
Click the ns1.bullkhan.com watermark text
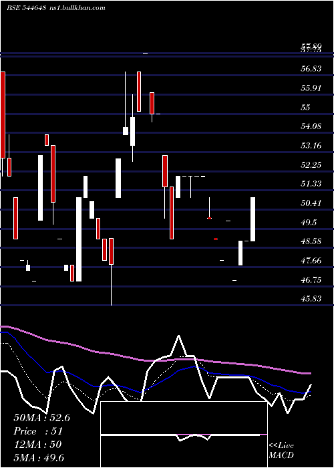point(77,8)
